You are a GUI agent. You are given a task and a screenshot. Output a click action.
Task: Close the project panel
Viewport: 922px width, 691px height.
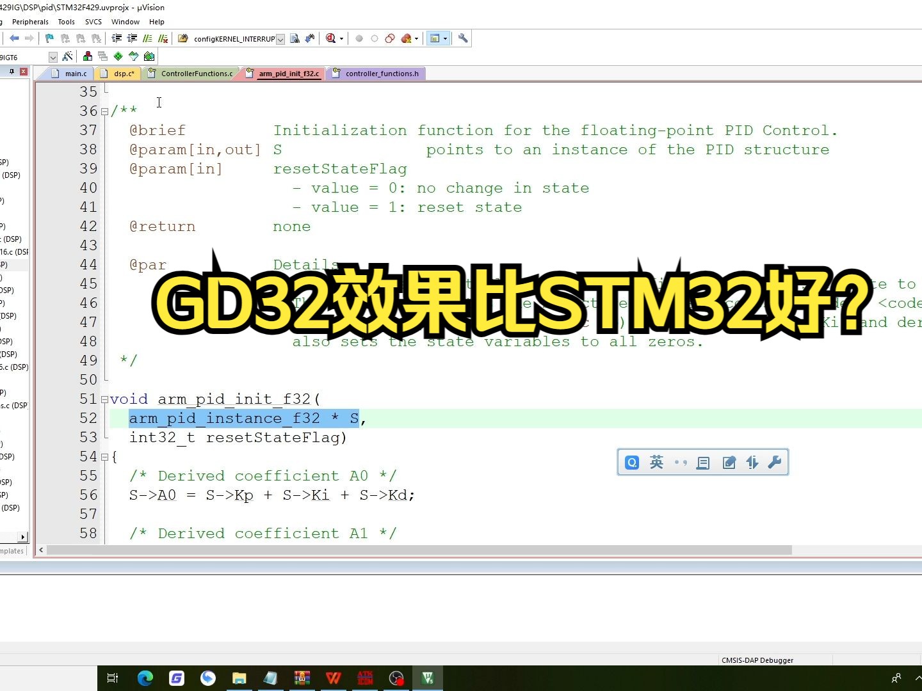[x=24, y=72]
